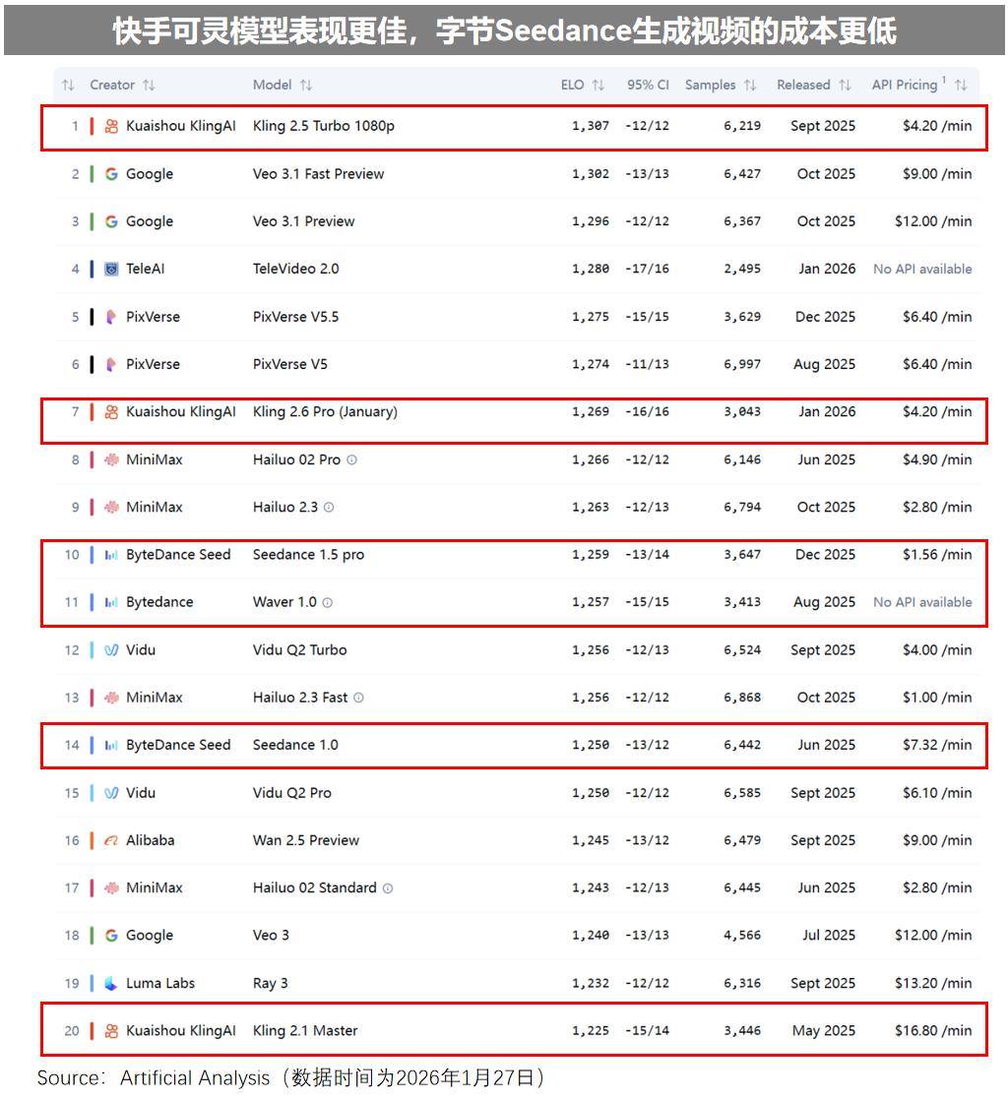Screen dimensions: 1008x1100
Task: Sort rows by Released date
Action: pyautogui.click(x=845, y=86)
